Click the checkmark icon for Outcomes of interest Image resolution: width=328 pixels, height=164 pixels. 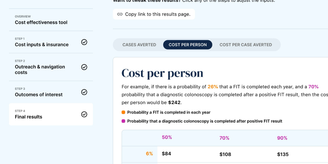[x=84, y=92]
